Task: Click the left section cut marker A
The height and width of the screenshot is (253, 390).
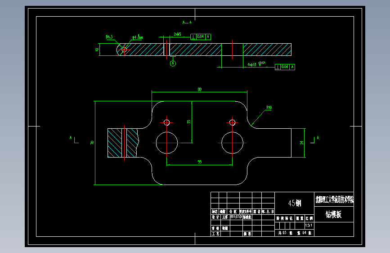Action: click(x=74, y=140)
